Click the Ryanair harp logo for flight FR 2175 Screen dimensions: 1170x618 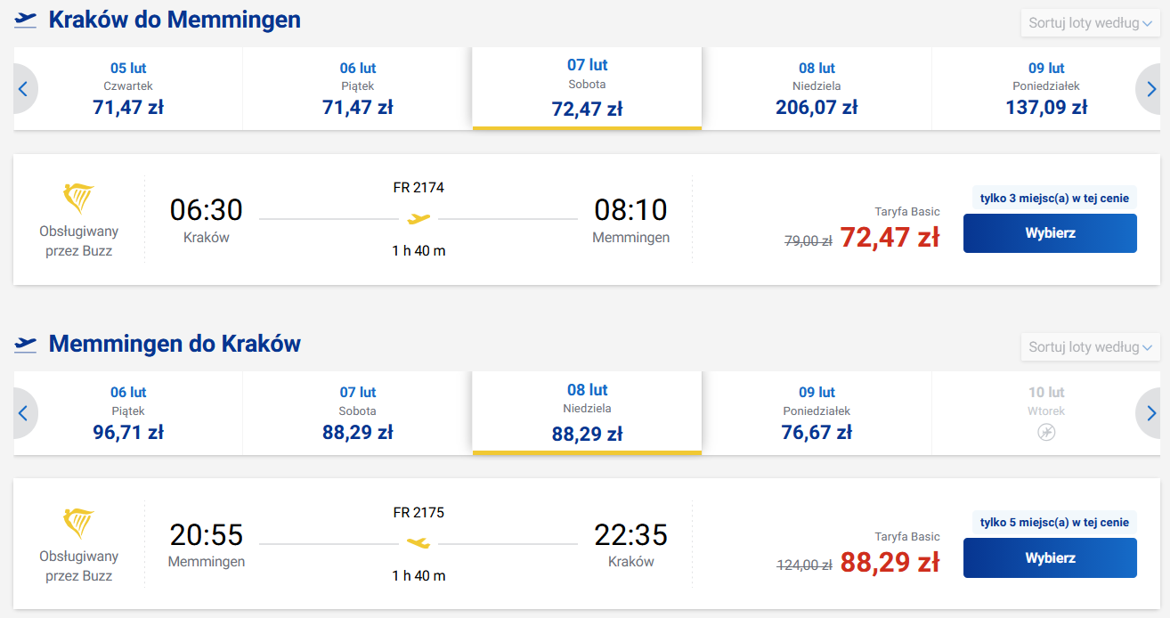[x=78, y=524]
